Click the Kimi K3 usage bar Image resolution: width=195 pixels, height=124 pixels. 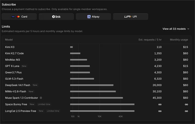tap(71, 47)
